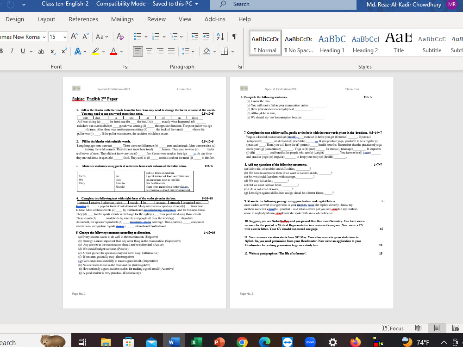
Task: Apply Text Effects and Typography
Action: pos(78,51)
